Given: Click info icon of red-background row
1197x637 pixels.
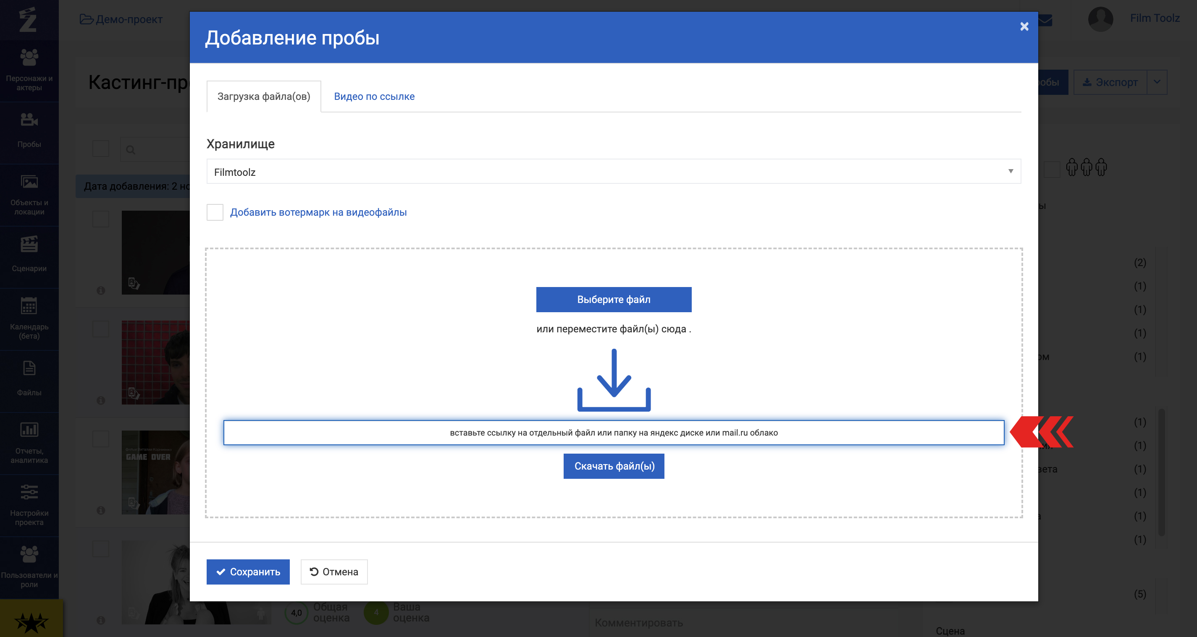Looking at the screenshot, I should (101, 401).
